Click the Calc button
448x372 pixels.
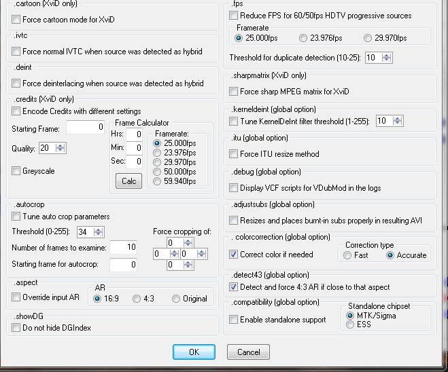click(x=129, y=181)
